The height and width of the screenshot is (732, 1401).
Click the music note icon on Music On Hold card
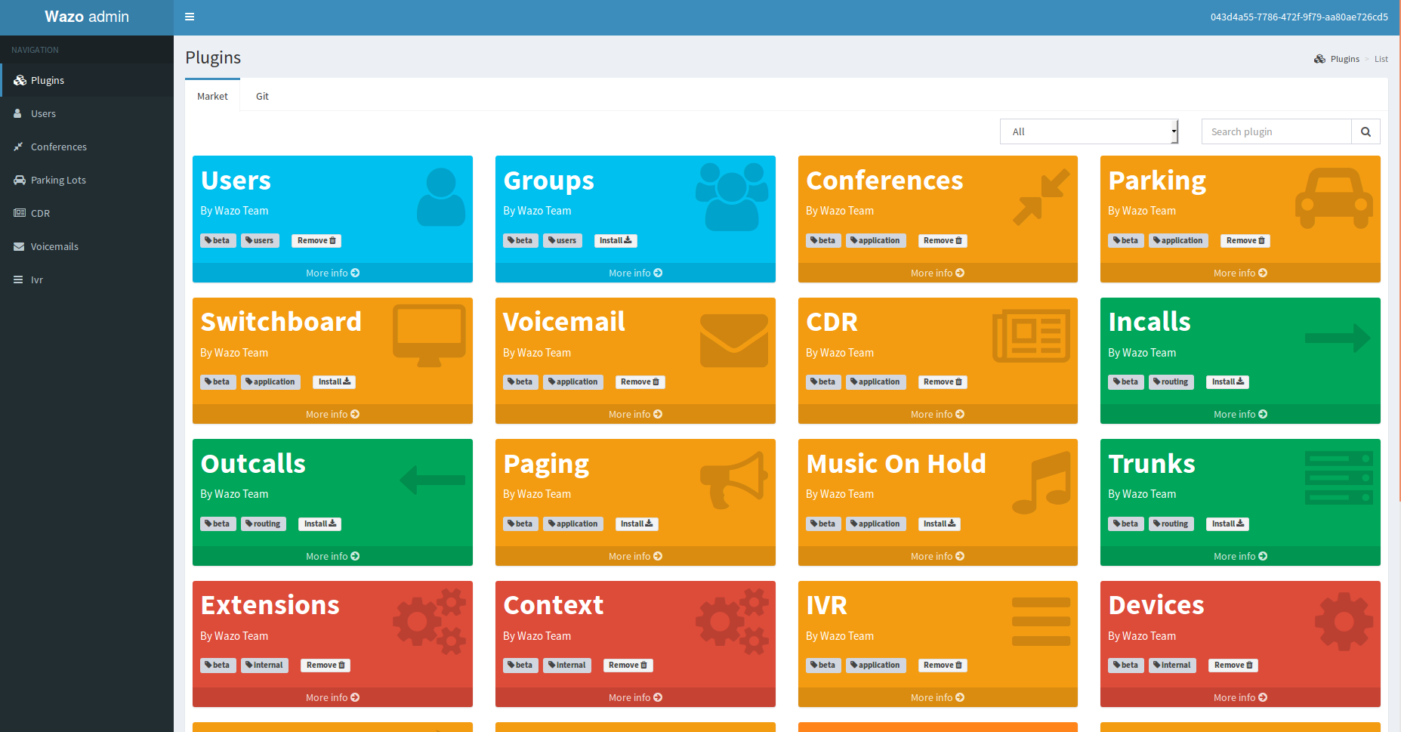tap(1041, 483)
